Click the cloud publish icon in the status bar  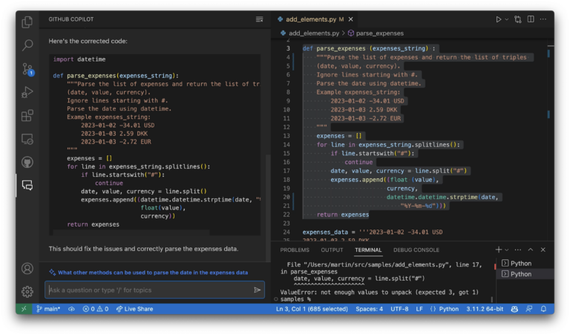[x=71, y=309]
